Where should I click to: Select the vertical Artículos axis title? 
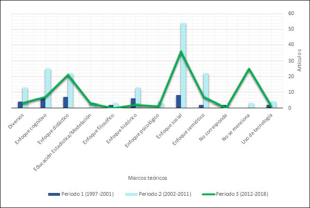[299, 61]
